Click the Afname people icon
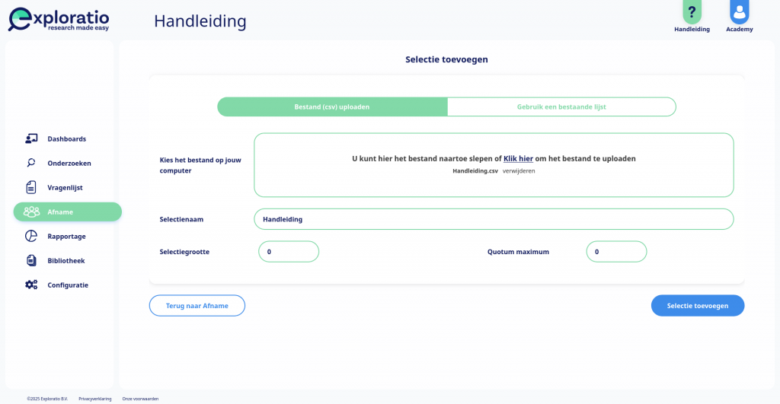The width and height of the screenshot is (780, 404). pyautogui.click(x=31, y=212)
